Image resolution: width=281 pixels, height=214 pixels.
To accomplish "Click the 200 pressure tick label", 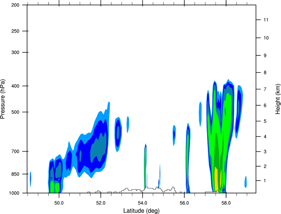I will [x=15, y=5].
